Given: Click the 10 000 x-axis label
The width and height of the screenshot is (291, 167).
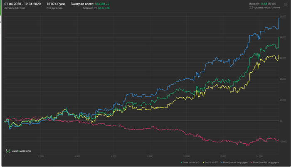Looking at the screenshot, I should pyautogui.click(x=187, y=157).
